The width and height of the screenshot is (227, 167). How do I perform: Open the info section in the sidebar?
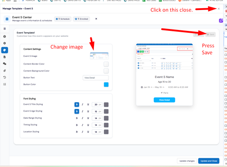[x=5, y=36]
